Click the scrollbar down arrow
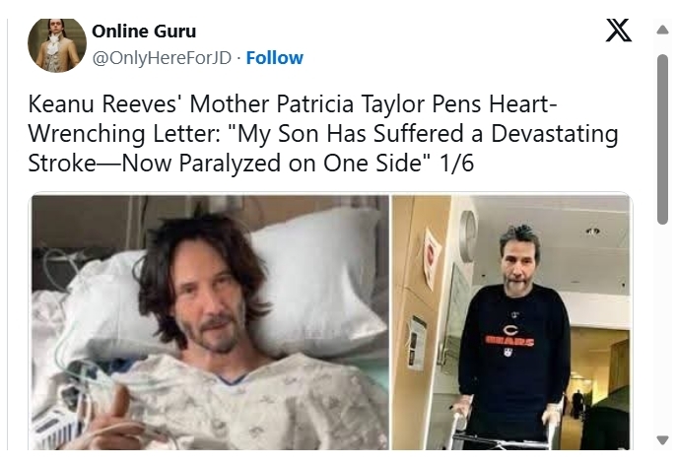 coord(662,440)
